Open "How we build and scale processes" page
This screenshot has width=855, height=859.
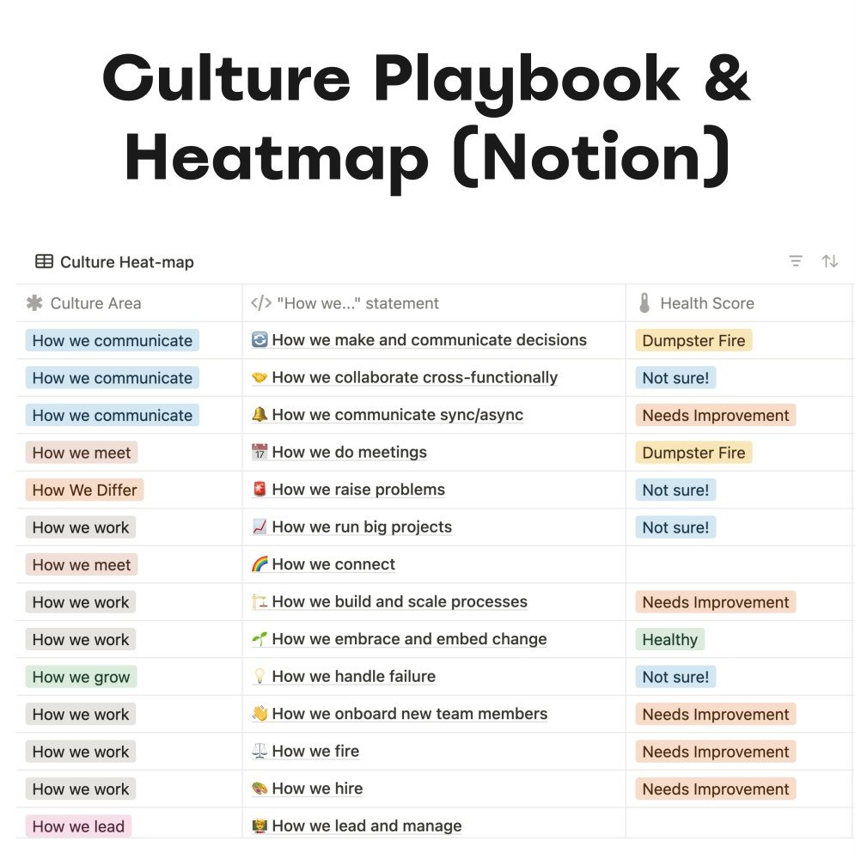[x=400, y=601]
